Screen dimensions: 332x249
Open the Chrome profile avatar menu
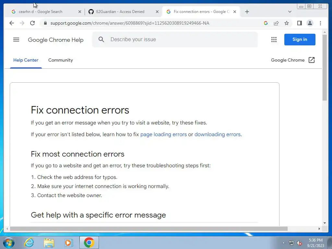(x=310, y=23)
